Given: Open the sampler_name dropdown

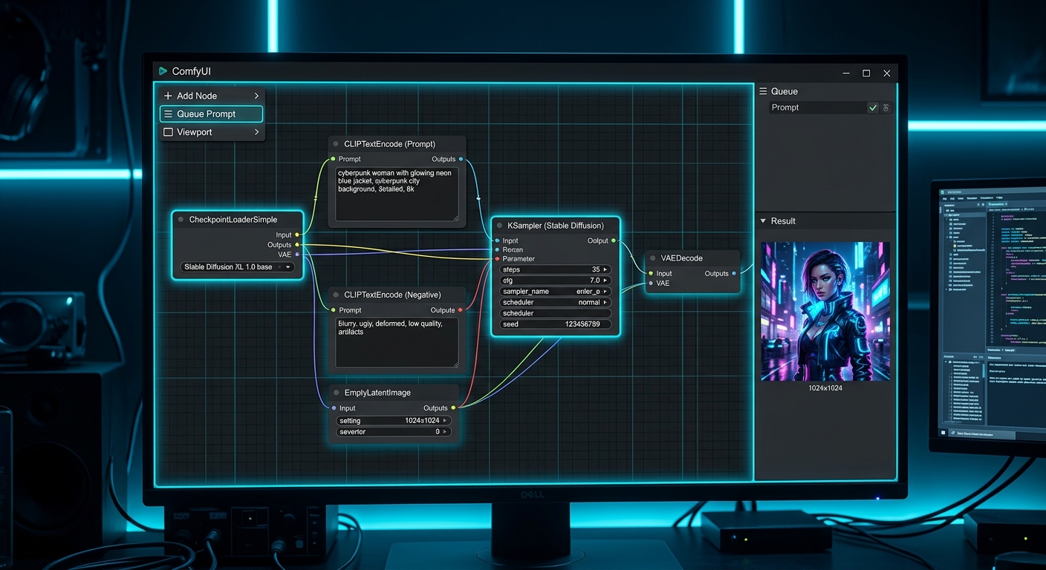Looking at the screenshot, I should [555, 292].
